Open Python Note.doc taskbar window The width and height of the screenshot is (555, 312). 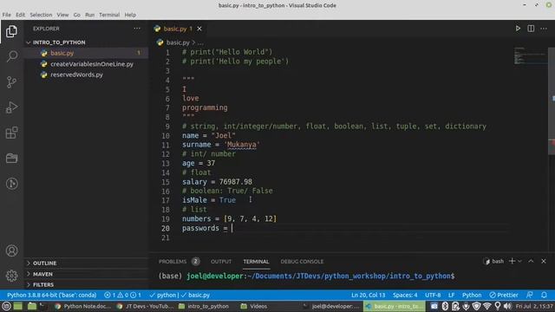(x=83, y=306)
